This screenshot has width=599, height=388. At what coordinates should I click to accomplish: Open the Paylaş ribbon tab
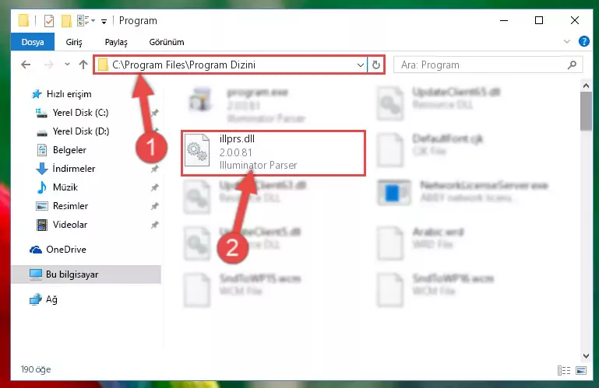coord(116,42)
